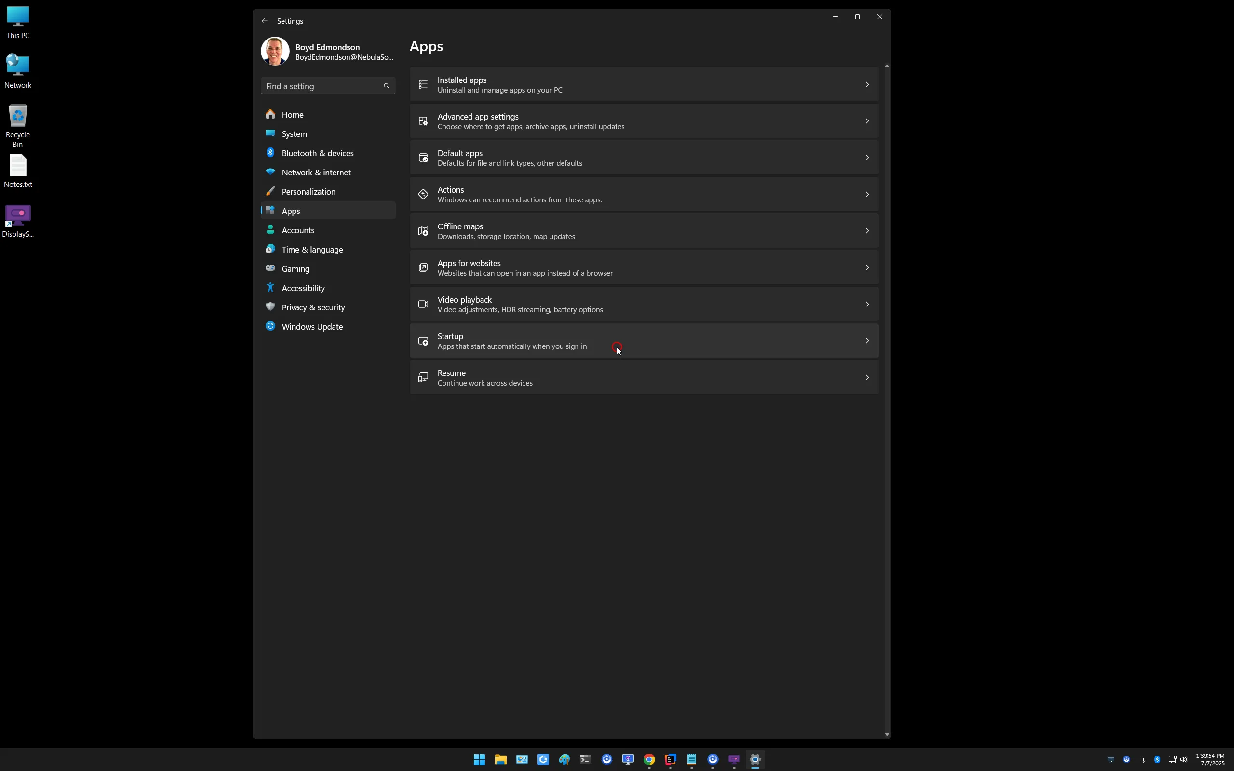1234x771 pixels.
Task: Click the Advanced app settings icon
Action: [x=423, y=121]
